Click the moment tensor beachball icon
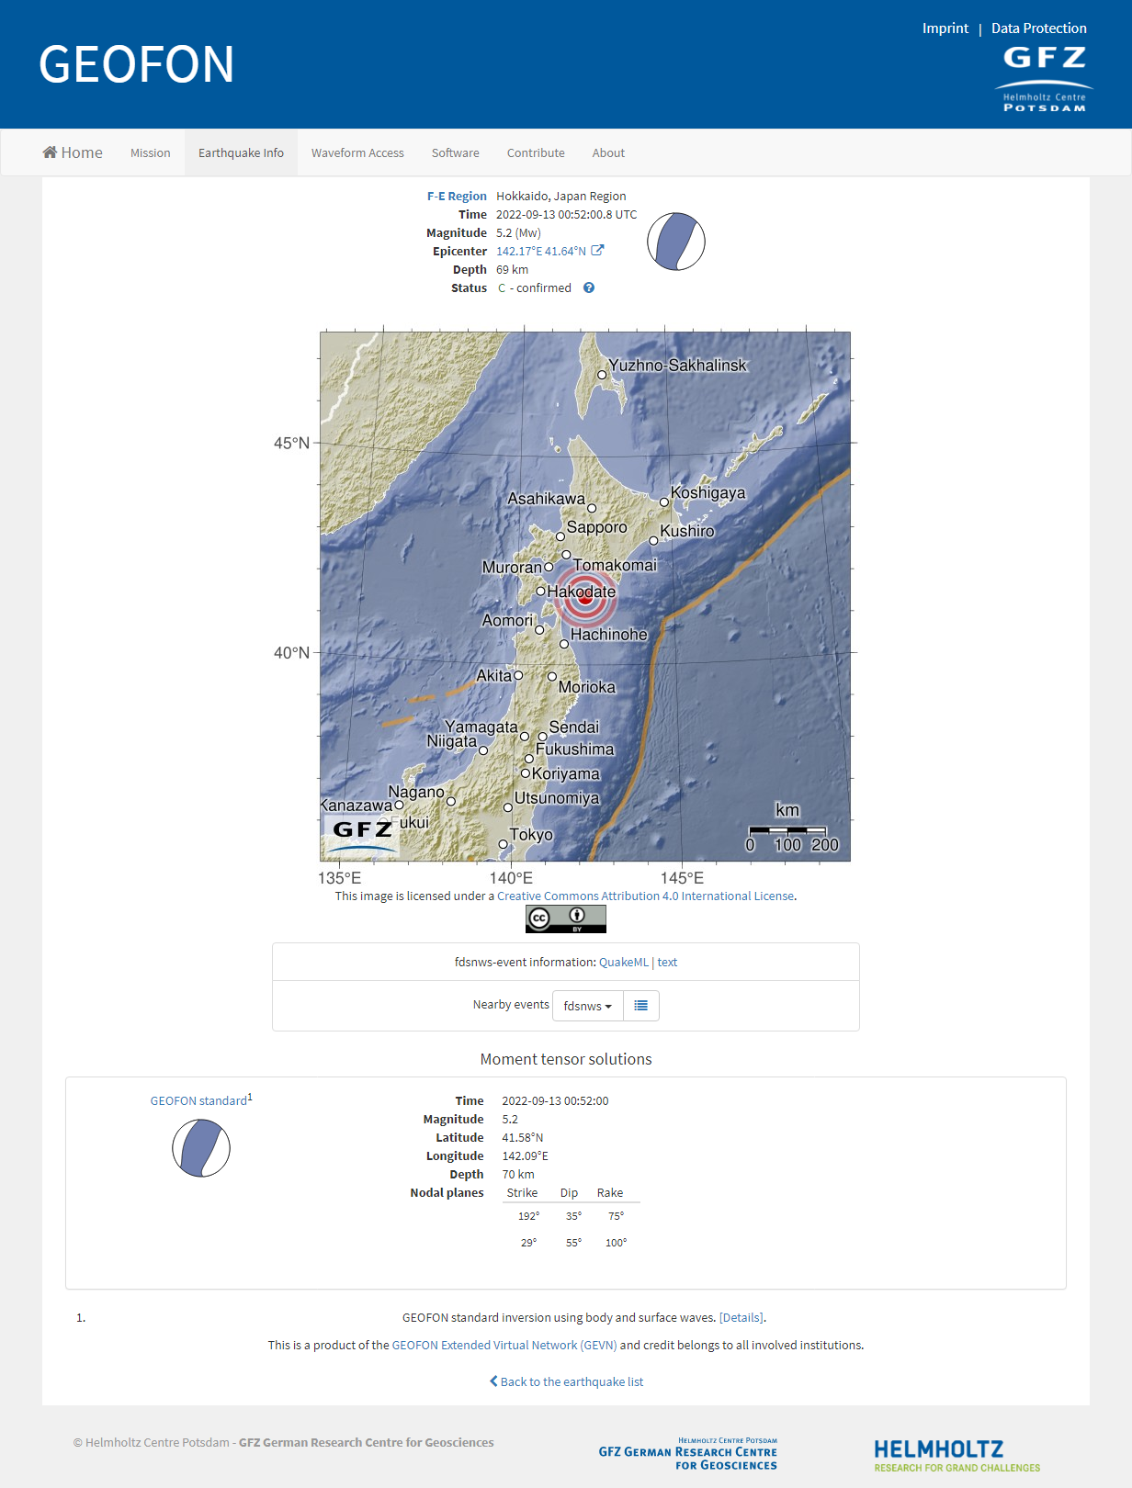The image size is (1132, 1488). pos(201,1148)
